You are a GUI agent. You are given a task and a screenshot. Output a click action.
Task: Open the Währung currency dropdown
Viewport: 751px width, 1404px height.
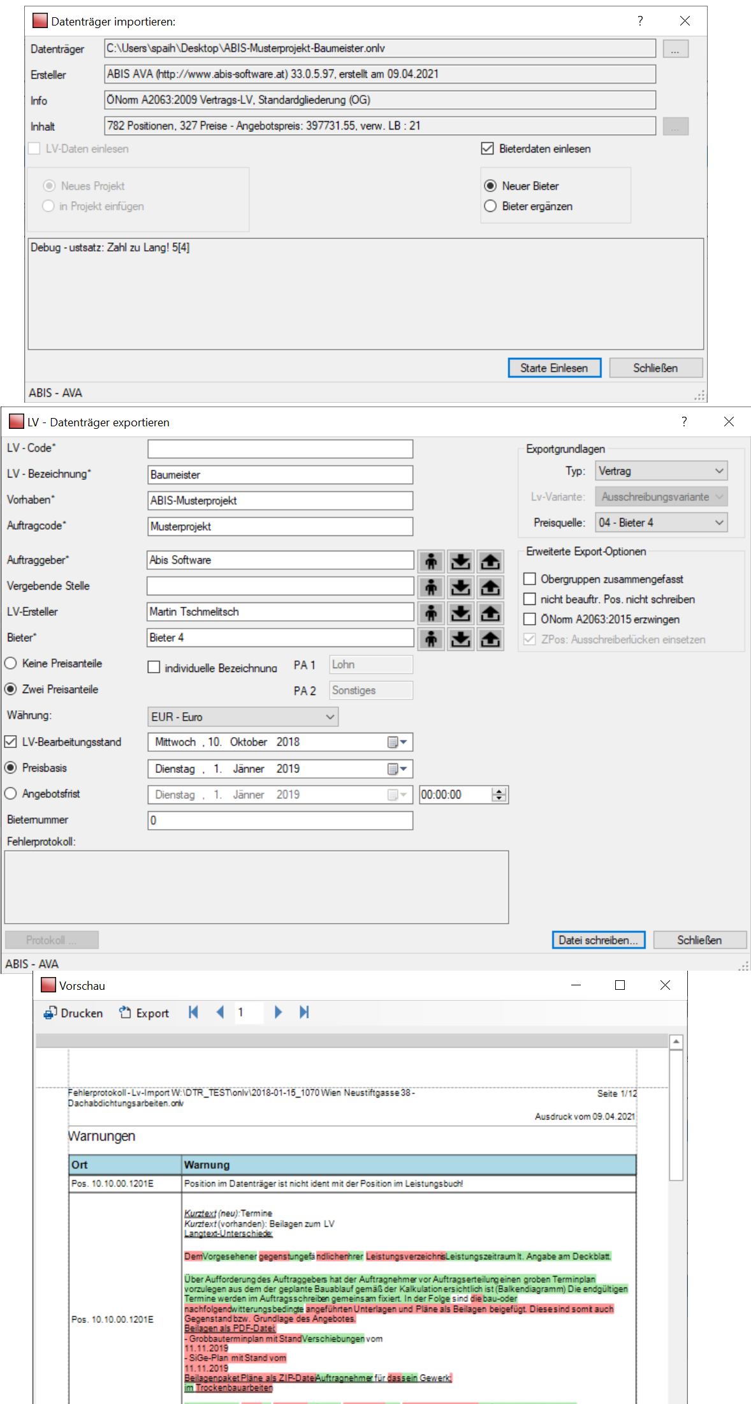(242, 717)
